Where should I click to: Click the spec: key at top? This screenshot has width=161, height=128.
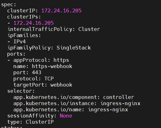click(9, 5)
